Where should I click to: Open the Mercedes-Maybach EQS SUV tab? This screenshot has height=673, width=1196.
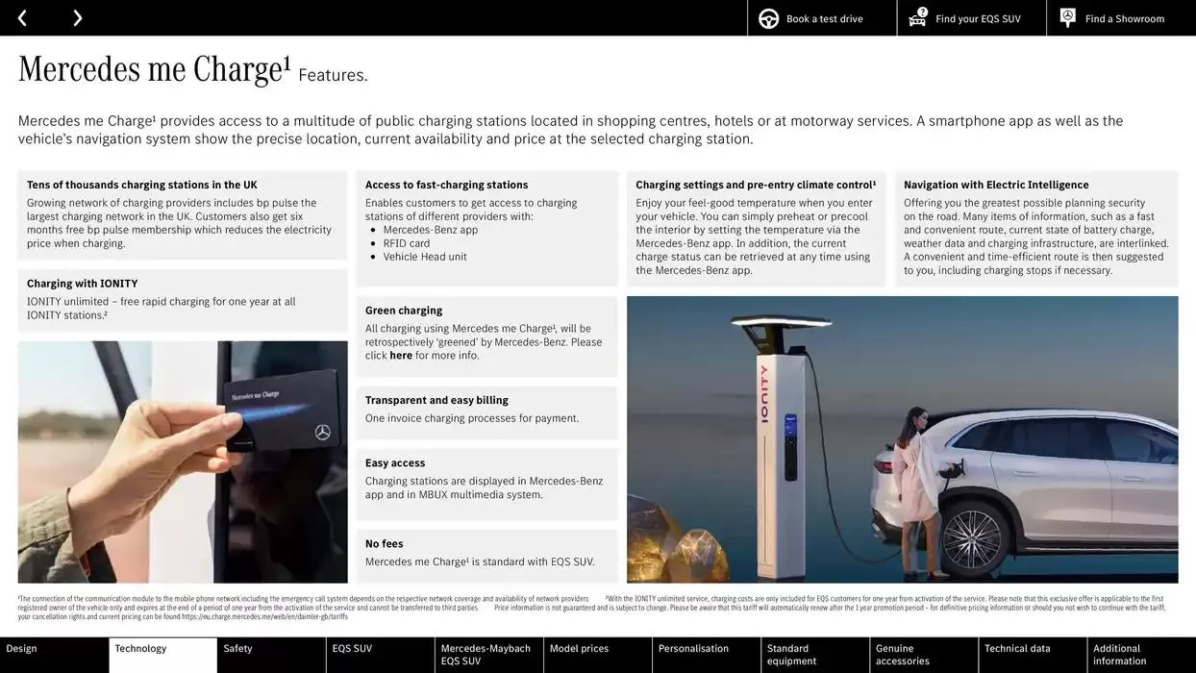coord(488,655)
